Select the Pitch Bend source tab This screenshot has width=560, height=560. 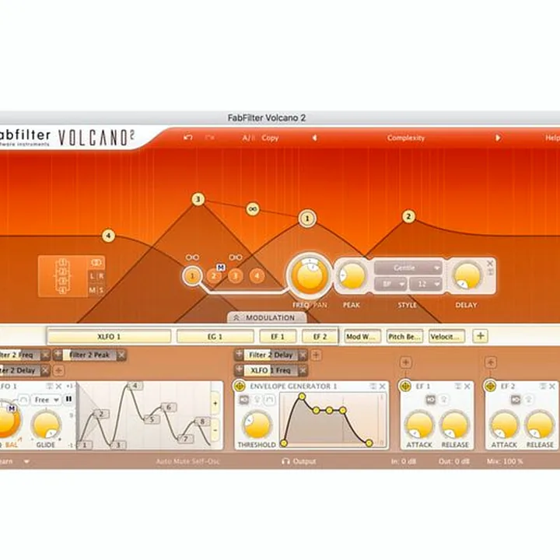[x=404, y=337]
